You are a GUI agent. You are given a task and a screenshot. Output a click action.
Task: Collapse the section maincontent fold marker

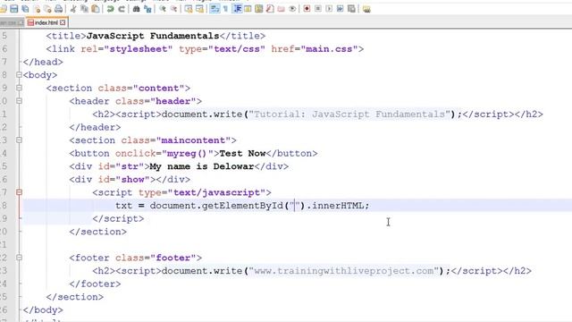[x=19, y=140]
